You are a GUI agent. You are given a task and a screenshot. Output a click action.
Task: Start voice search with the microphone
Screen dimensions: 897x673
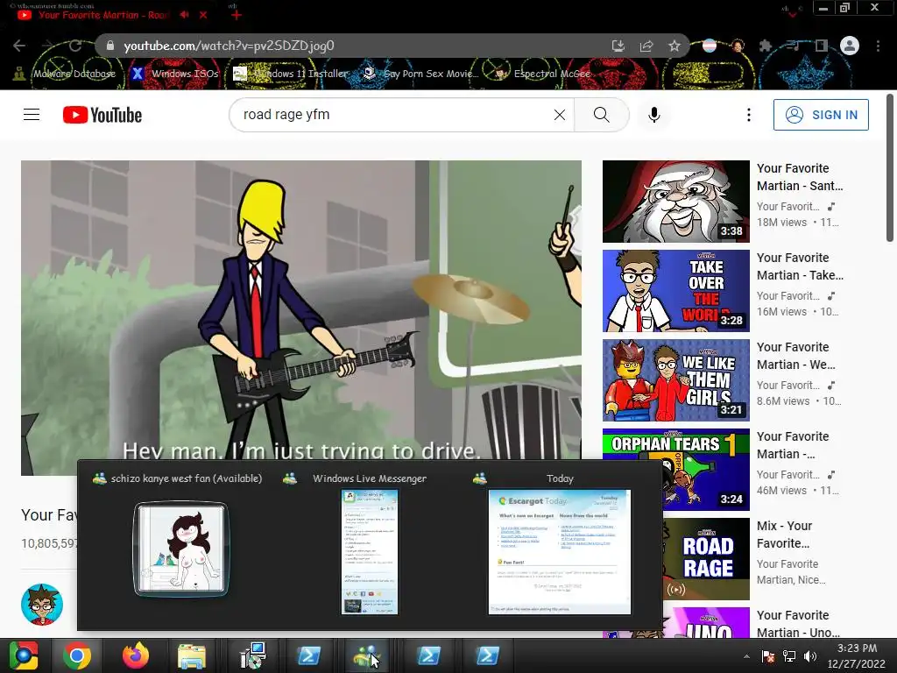[x=653, y=115]
